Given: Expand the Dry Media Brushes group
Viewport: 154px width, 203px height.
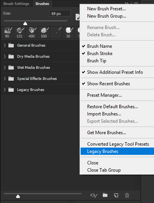Looking at the screenshot, I should pos(5,57).
